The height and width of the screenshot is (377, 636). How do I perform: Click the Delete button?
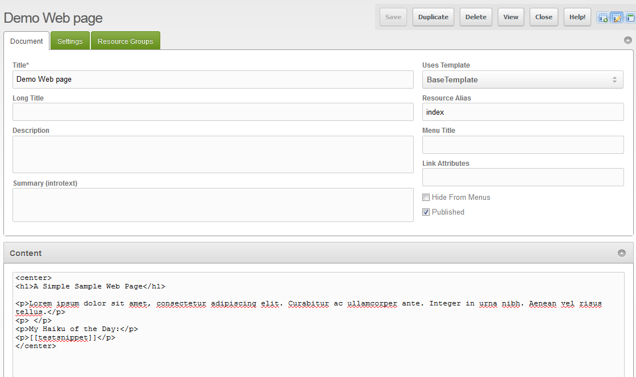476,17
